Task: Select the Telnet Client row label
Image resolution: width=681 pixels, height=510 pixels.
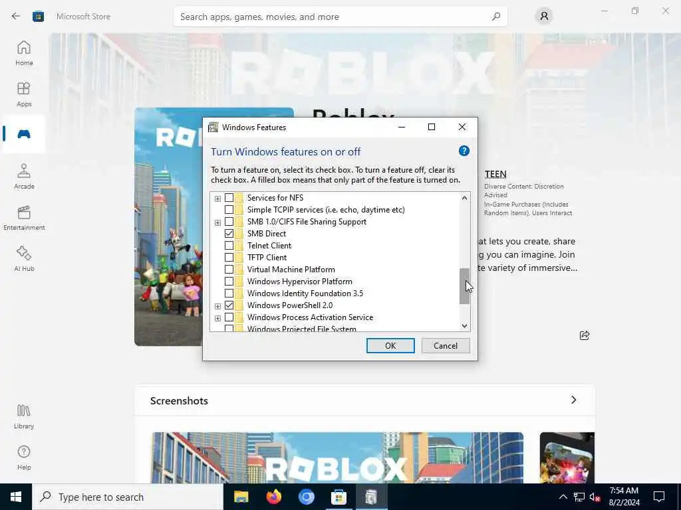Action: coord(269,246)
